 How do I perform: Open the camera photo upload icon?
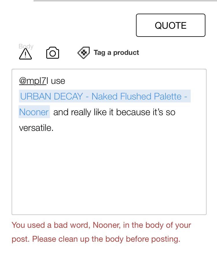53,53
